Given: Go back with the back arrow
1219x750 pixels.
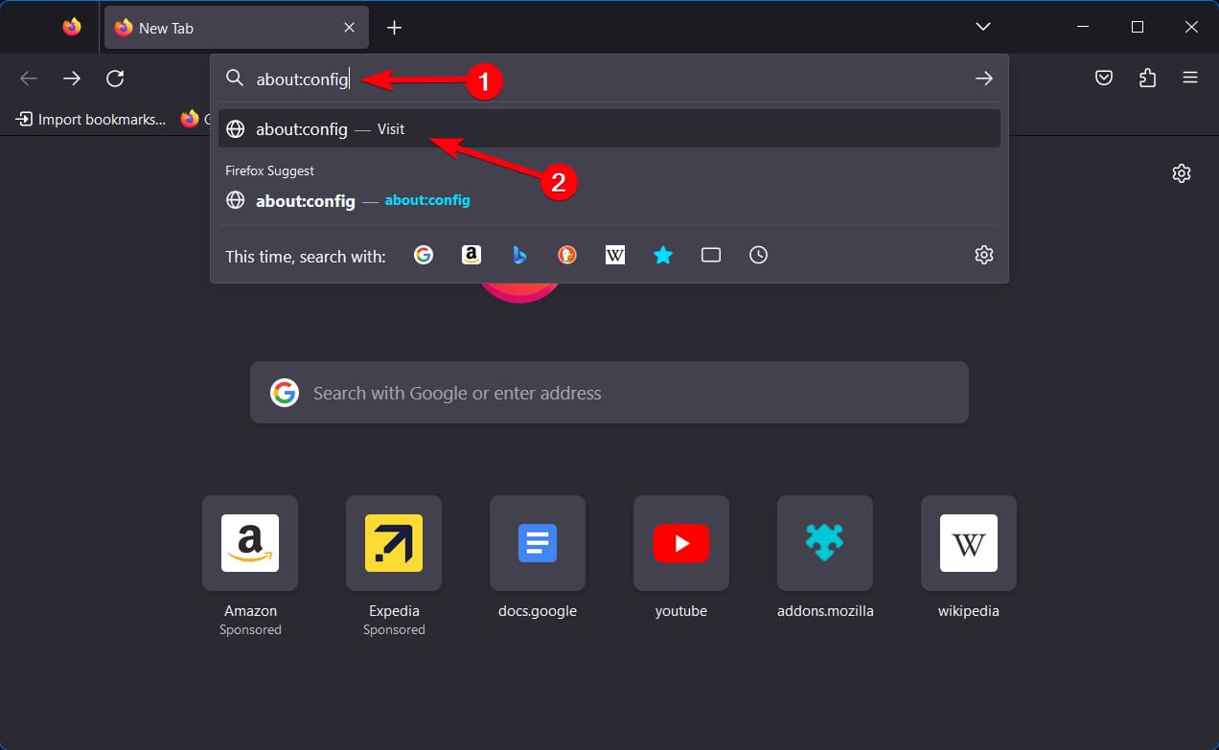Looking at the screenshot, I should [x=29, y=79].
